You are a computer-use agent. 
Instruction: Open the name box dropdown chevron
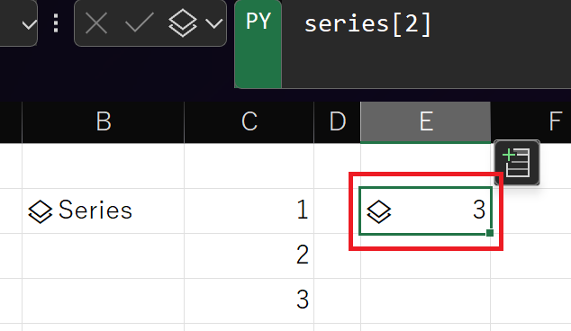coord(29,24)
